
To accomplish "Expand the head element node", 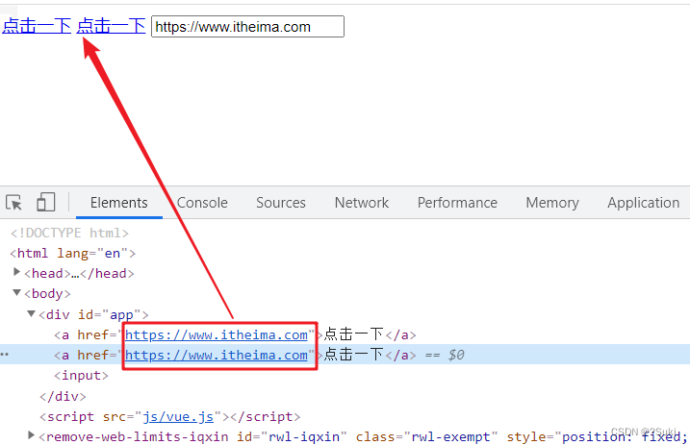I will tap(16, 272).
